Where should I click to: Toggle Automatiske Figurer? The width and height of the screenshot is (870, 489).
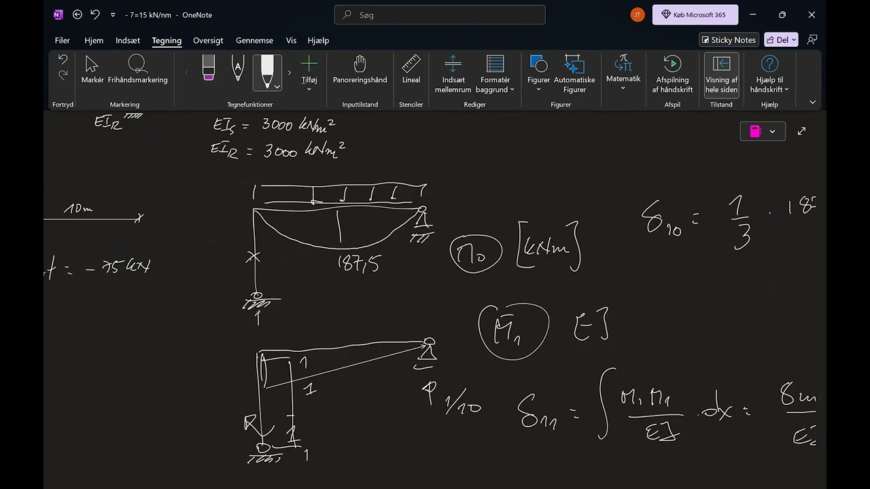pos(574,74)
